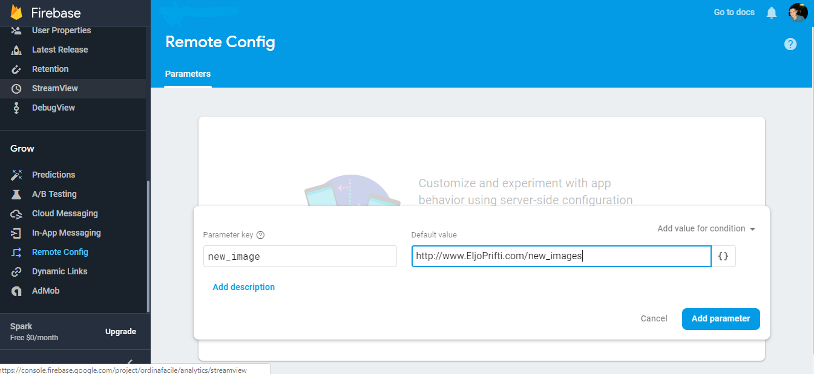This screenshot has width=814, height=374.
Task: Click the DebugView icon
Action: [17, 108]
